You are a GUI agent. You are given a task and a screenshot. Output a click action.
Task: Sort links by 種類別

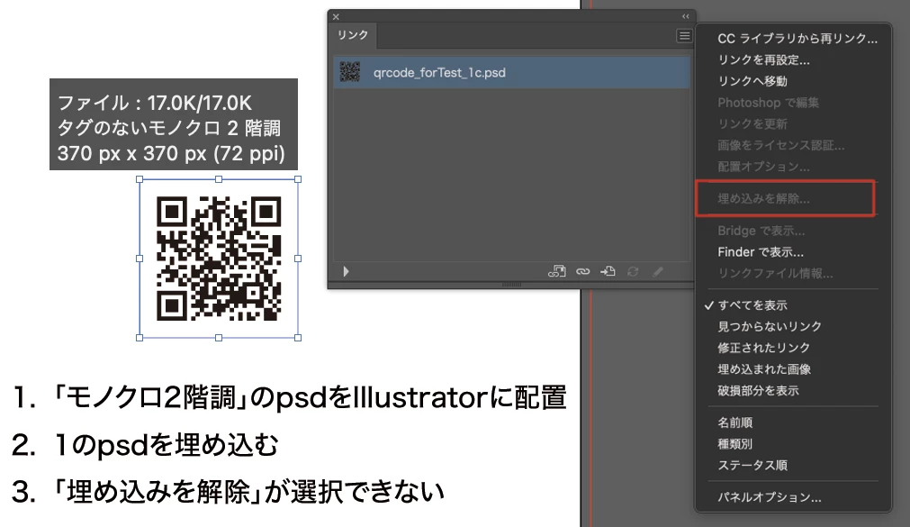(x=734, y=444)
